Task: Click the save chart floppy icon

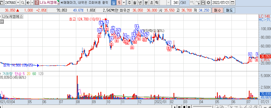Action: pos(203,3)
